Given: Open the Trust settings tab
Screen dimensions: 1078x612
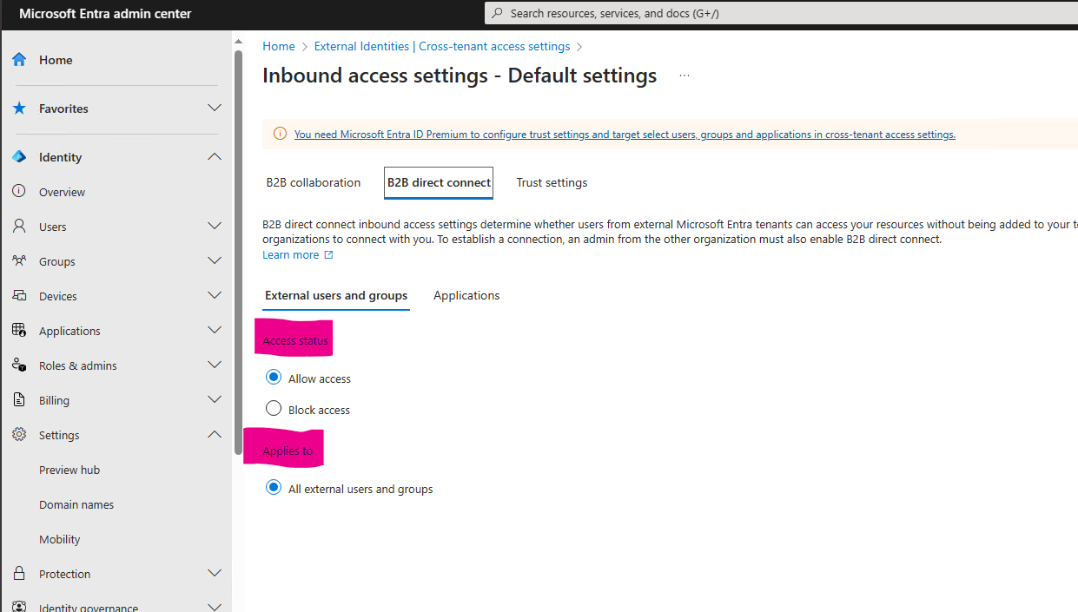Looking at the screenshot, I should tap(552, 182).
